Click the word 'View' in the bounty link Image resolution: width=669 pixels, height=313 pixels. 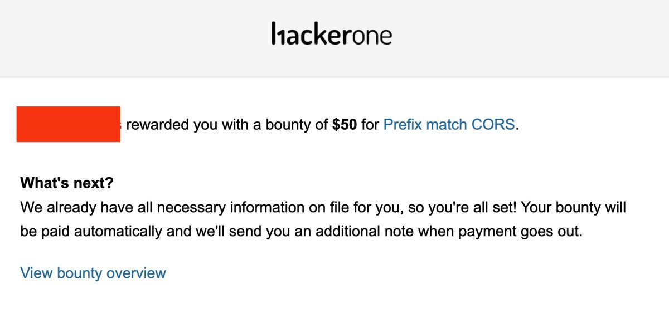[37, 273]
